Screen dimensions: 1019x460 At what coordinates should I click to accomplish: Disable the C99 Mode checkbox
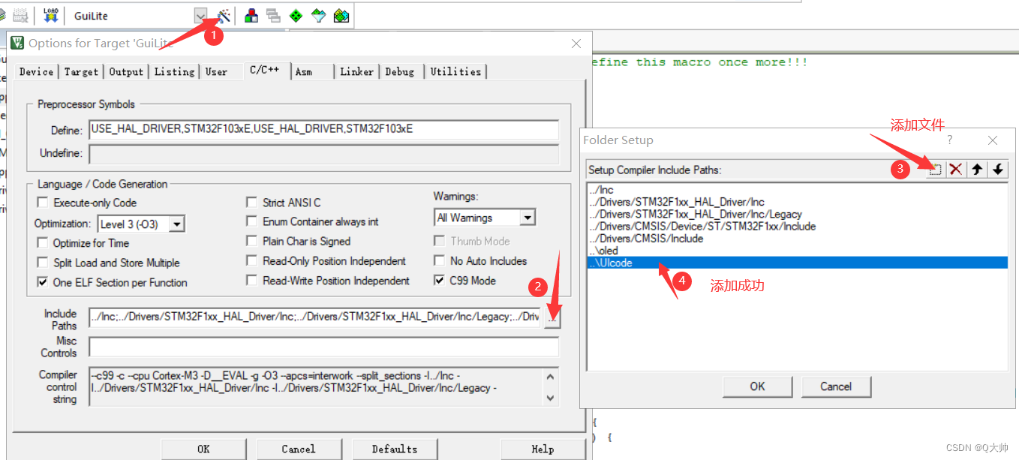point(439,280)
